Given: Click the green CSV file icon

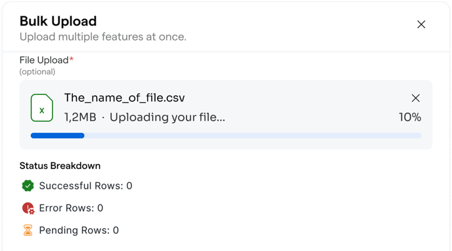Looking at the screenshot, I should (42, 107).
